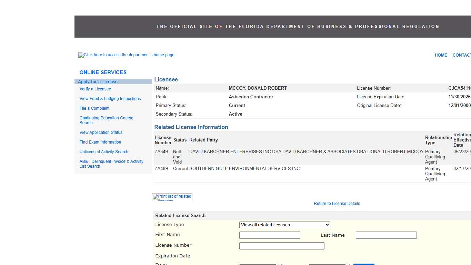Image resolution: width=471 pixels, height=265 pixels.
Task: Click Return to License Details
Action: point(337,203)
